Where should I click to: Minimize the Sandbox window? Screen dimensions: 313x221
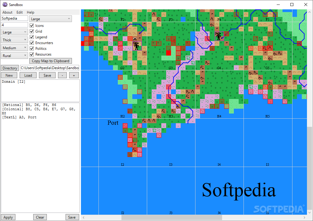tap(278, 5)
